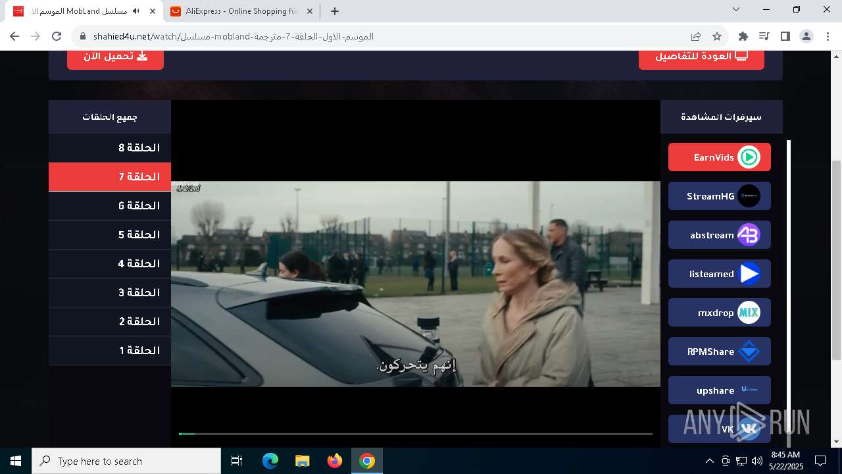Open episode الحلقة 5

pyautogui.click(x=110, y=235)
